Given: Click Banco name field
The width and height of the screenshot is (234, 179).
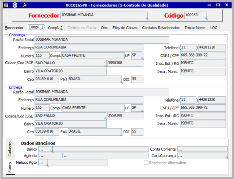Looking at the screenshot, I should click(x=100, y=149).
